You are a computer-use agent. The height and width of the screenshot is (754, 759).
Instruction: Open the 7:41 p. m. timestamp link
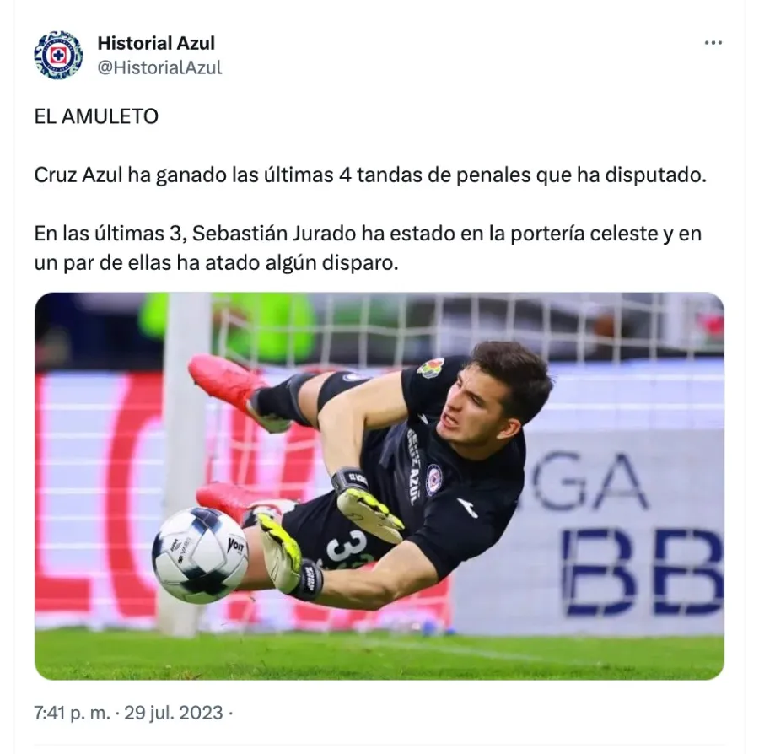coord(73,713)
